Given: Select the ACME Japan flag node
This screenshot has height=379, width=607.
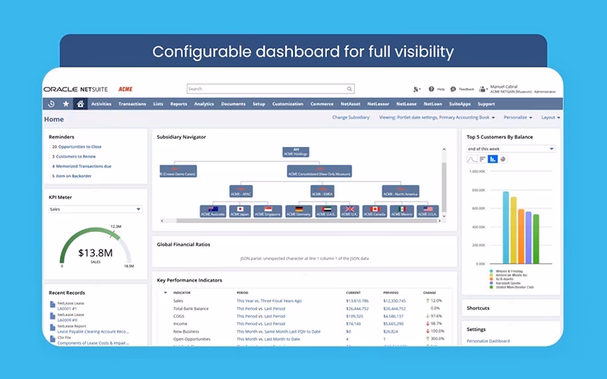Looking at the screenshot, I should click(x=240, y=211).
